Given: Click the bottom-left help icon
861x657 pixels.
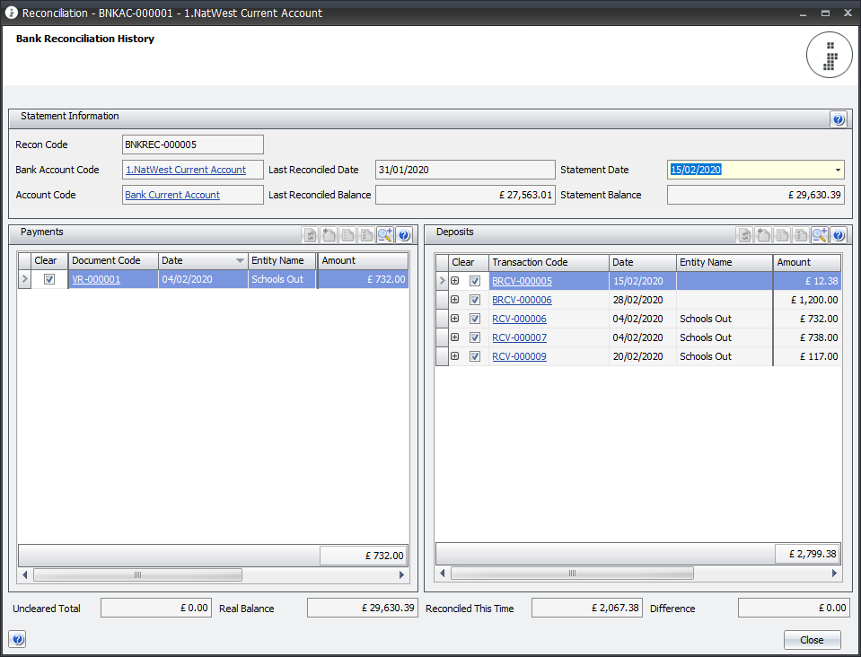Looking at the screenshot, I should click(x=17, y=639).
